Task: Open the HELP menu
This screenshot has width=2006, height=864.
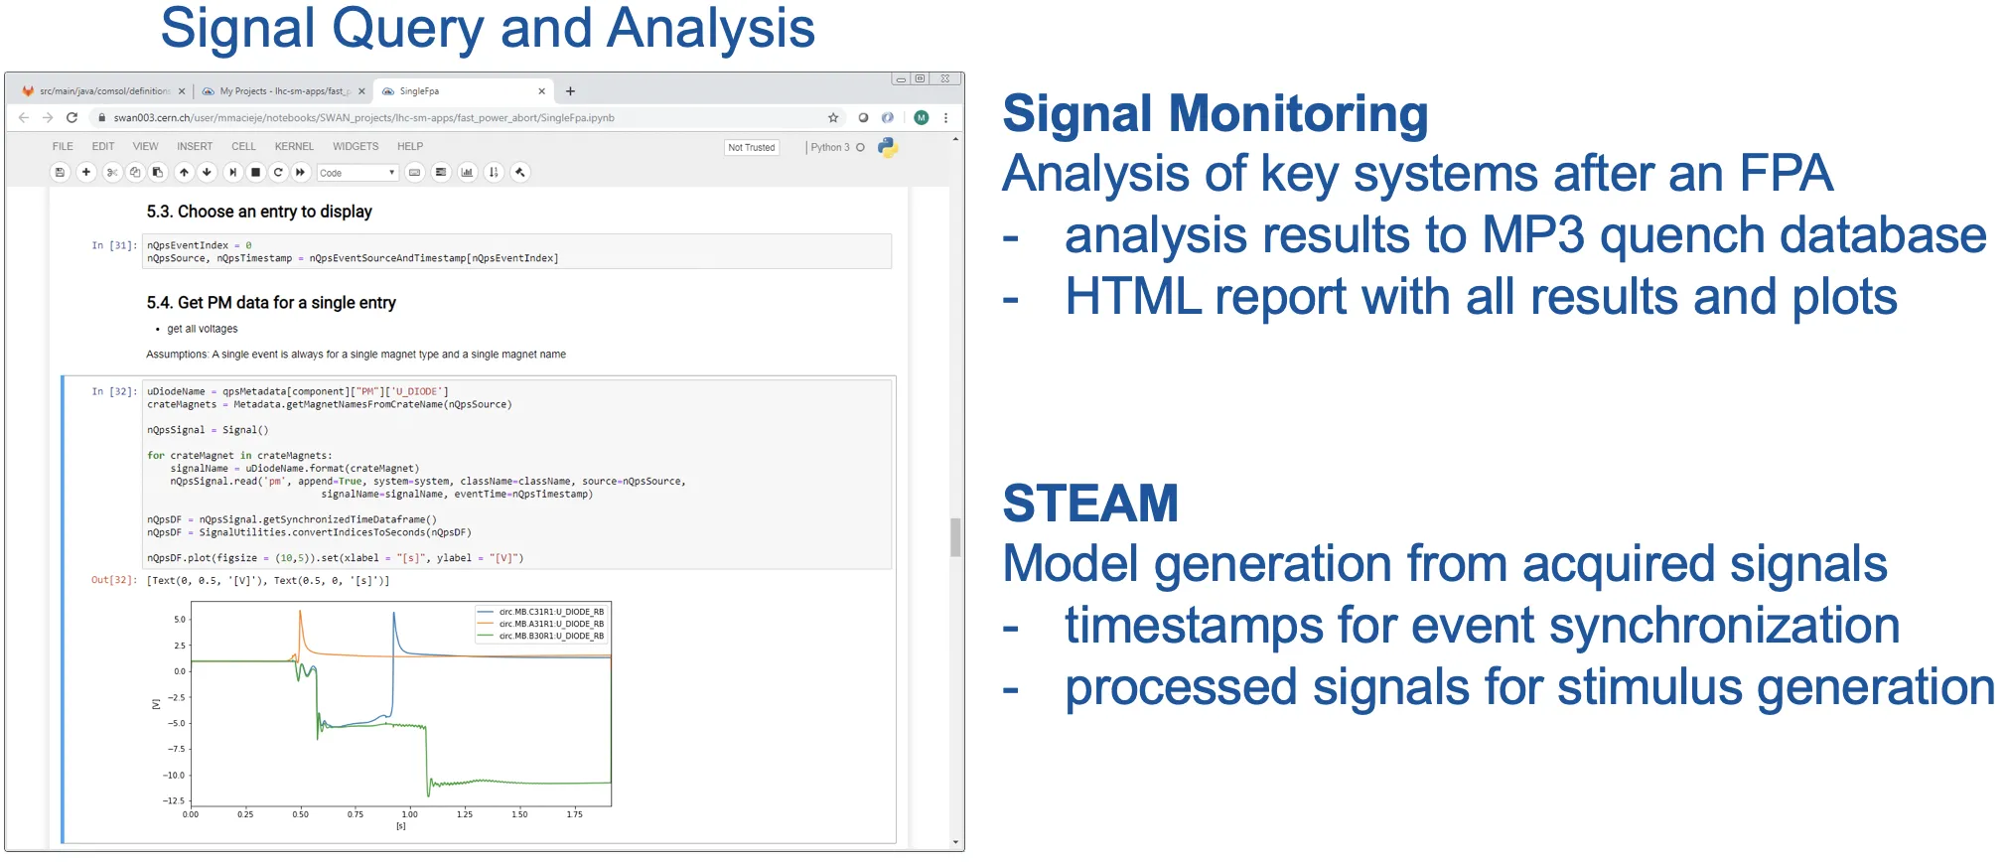Action: tap(410, 147)
